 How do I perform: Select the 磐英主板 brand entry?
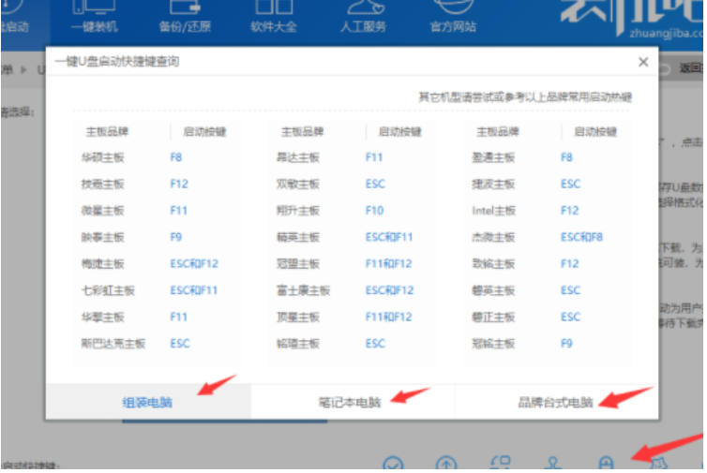[x=493, y=290]
